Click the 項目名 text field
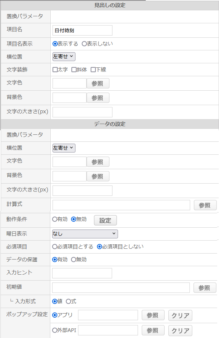 82,30
